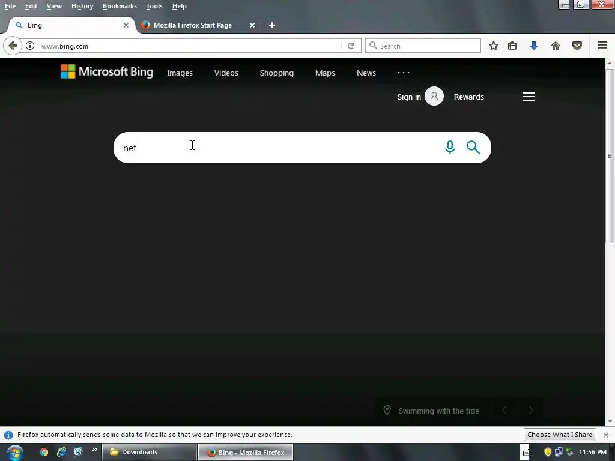Switch to the Bing tab
Image resolution: width=615 pixels, height=461 pixels.
point(73,25)
